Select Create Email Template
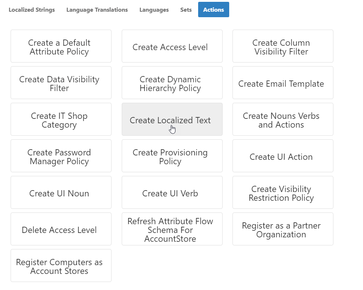Screen dimensions: 363x290 tap(283, 83)
